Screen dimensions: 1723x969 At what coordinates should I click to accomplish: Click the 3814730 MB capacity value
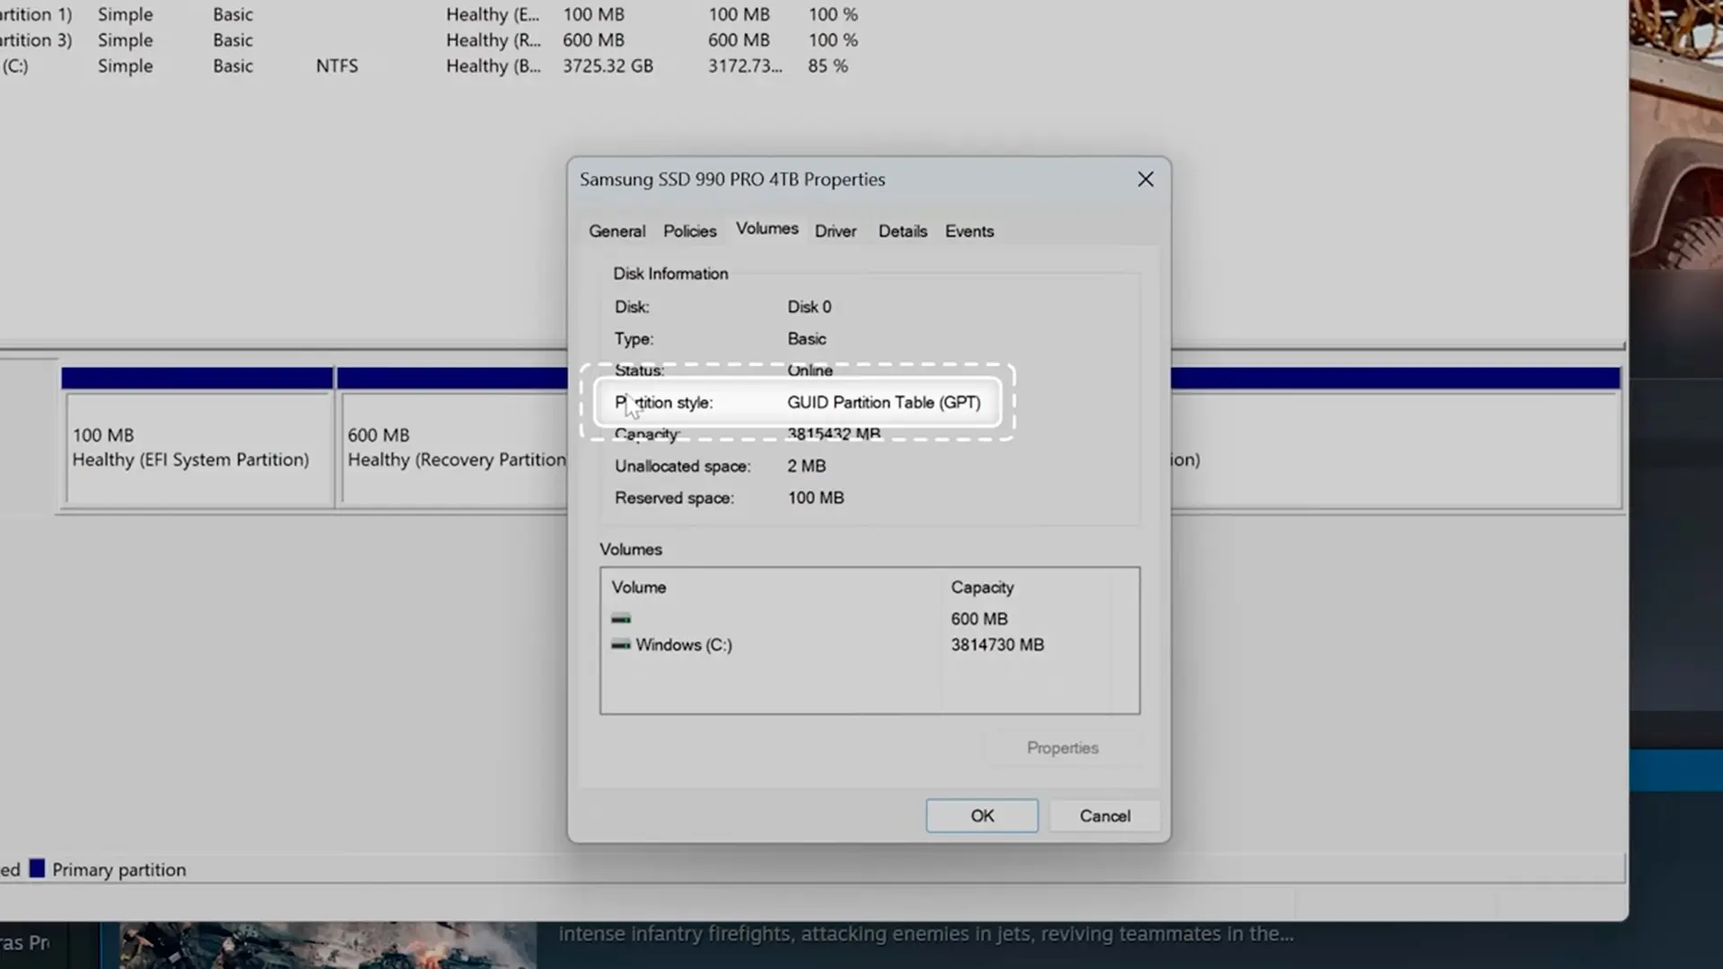pos(997,645)
